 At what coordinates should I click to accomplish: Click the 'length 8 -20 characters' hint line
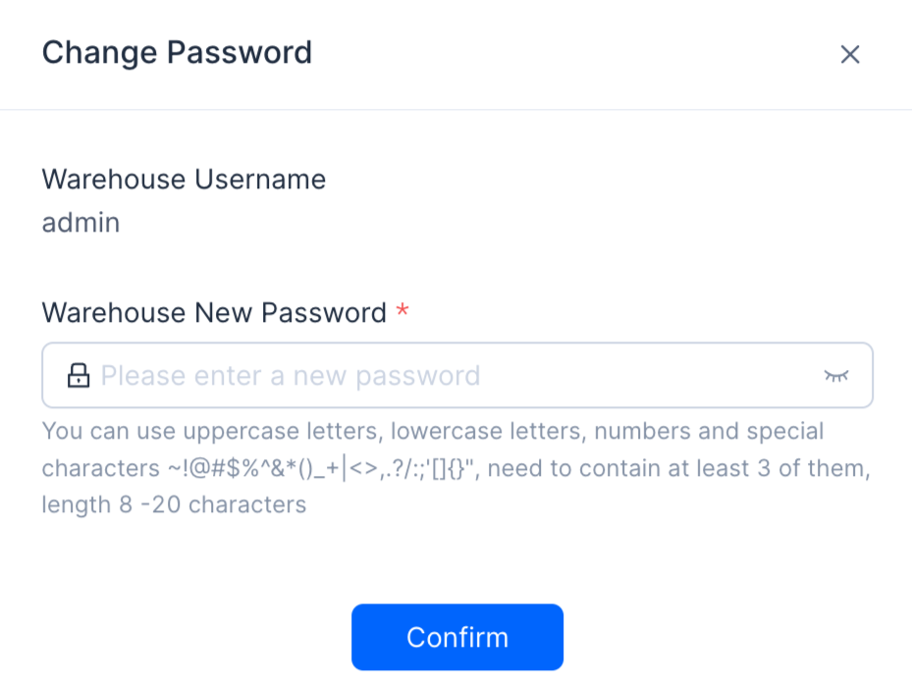tap(174, 504)
